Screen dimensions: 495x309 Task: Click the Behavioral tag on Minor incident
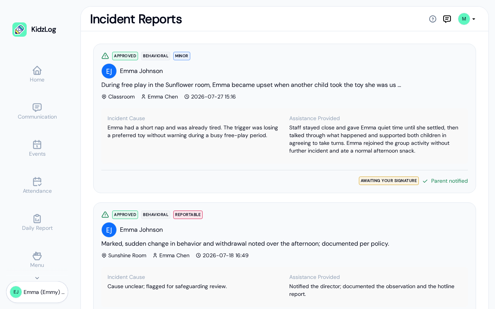tap(155, 56)
